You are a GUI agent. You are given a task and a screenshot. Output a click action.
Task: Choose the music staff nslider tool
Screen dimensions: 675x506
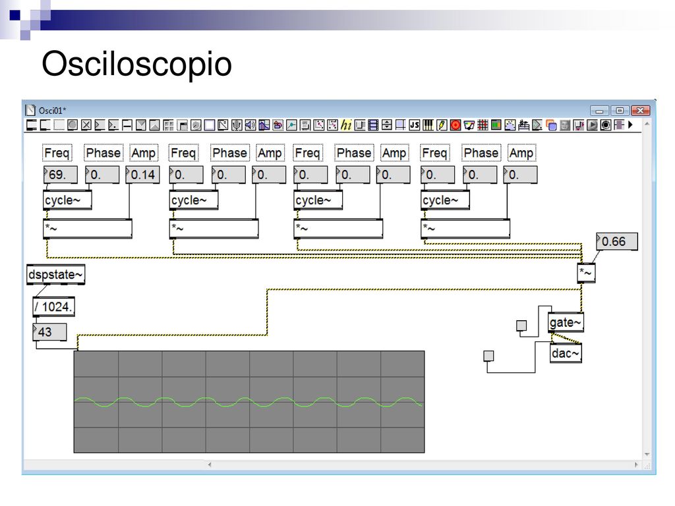pyautogui.click(x=523, y=125)
